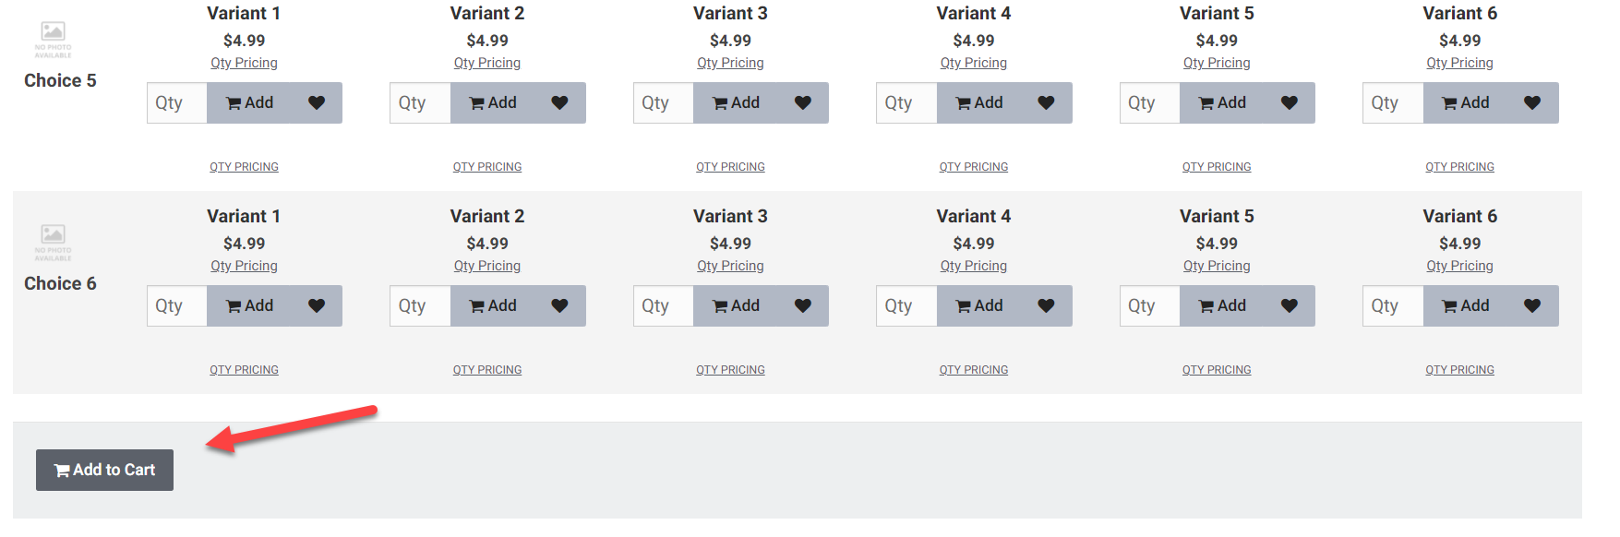This screenshot has height=537, width=1620.
Task: Open uppercase QTY PRICING link below Choice 6 Variant 3
Action: click(730, 370)
